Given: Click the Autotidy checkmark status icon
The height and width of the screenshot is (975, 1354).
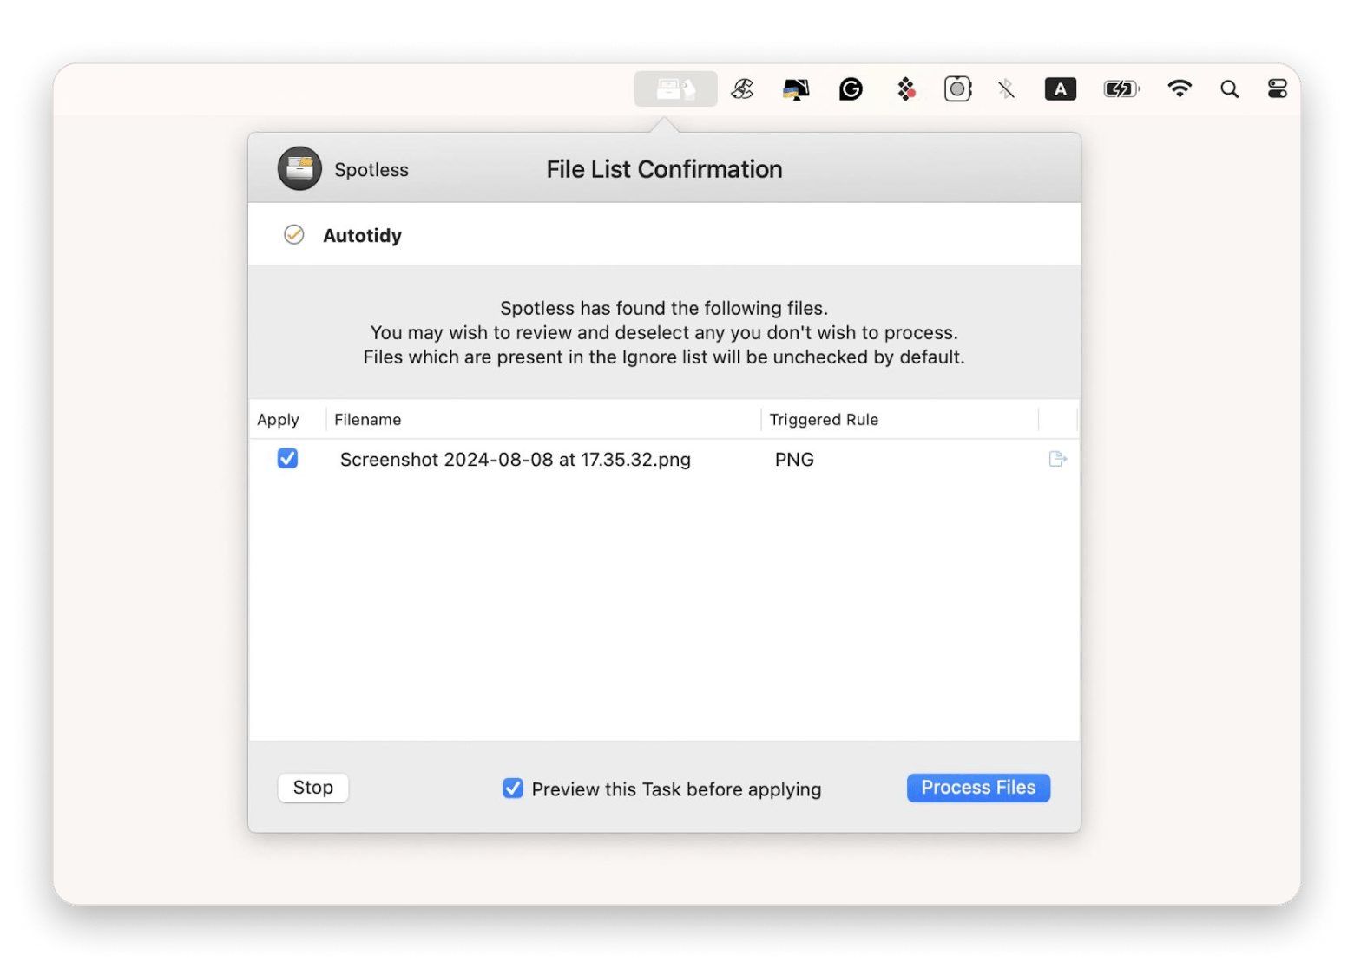Looking at the screenshot, I should pos(294,235).
